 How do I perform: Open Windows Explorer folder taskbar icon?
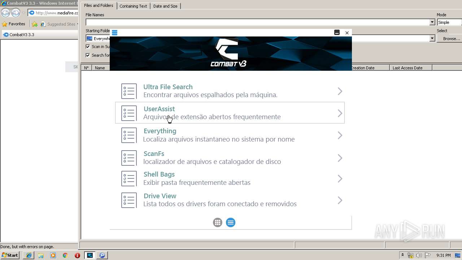point(41,255)
